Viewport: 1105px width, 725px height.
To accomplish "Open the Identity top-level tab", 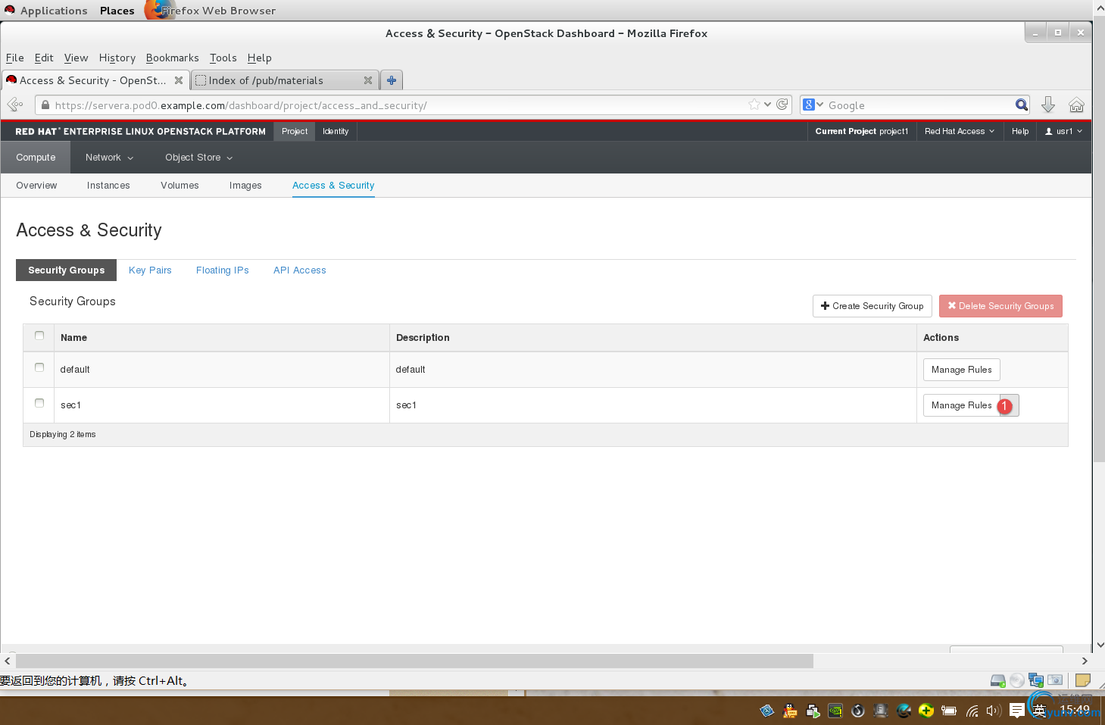I will point(336,131).
